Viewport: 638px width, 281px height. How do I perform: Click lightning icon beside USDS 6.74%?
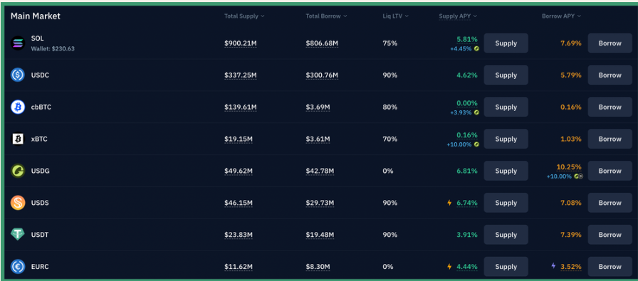(449, 203)
